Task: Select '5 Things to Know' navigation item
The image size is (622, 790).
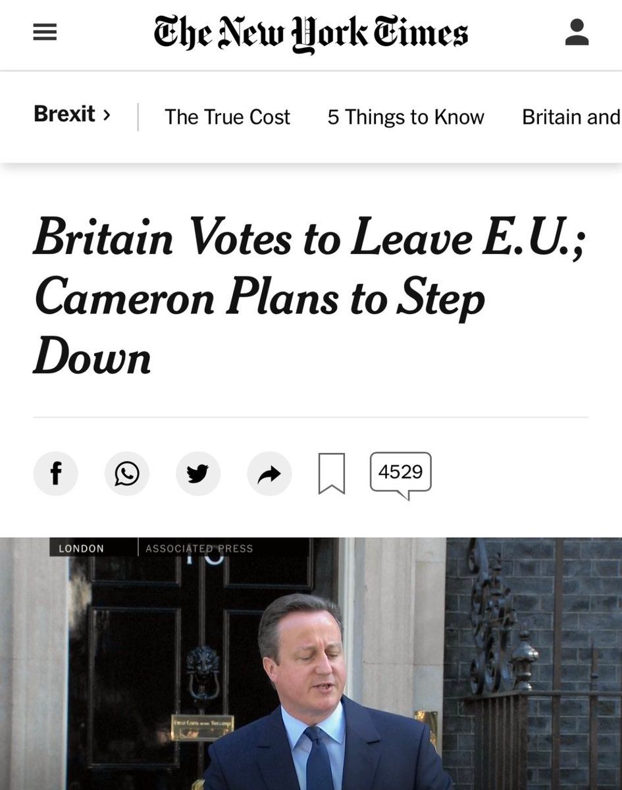Action: pos(405,117)
